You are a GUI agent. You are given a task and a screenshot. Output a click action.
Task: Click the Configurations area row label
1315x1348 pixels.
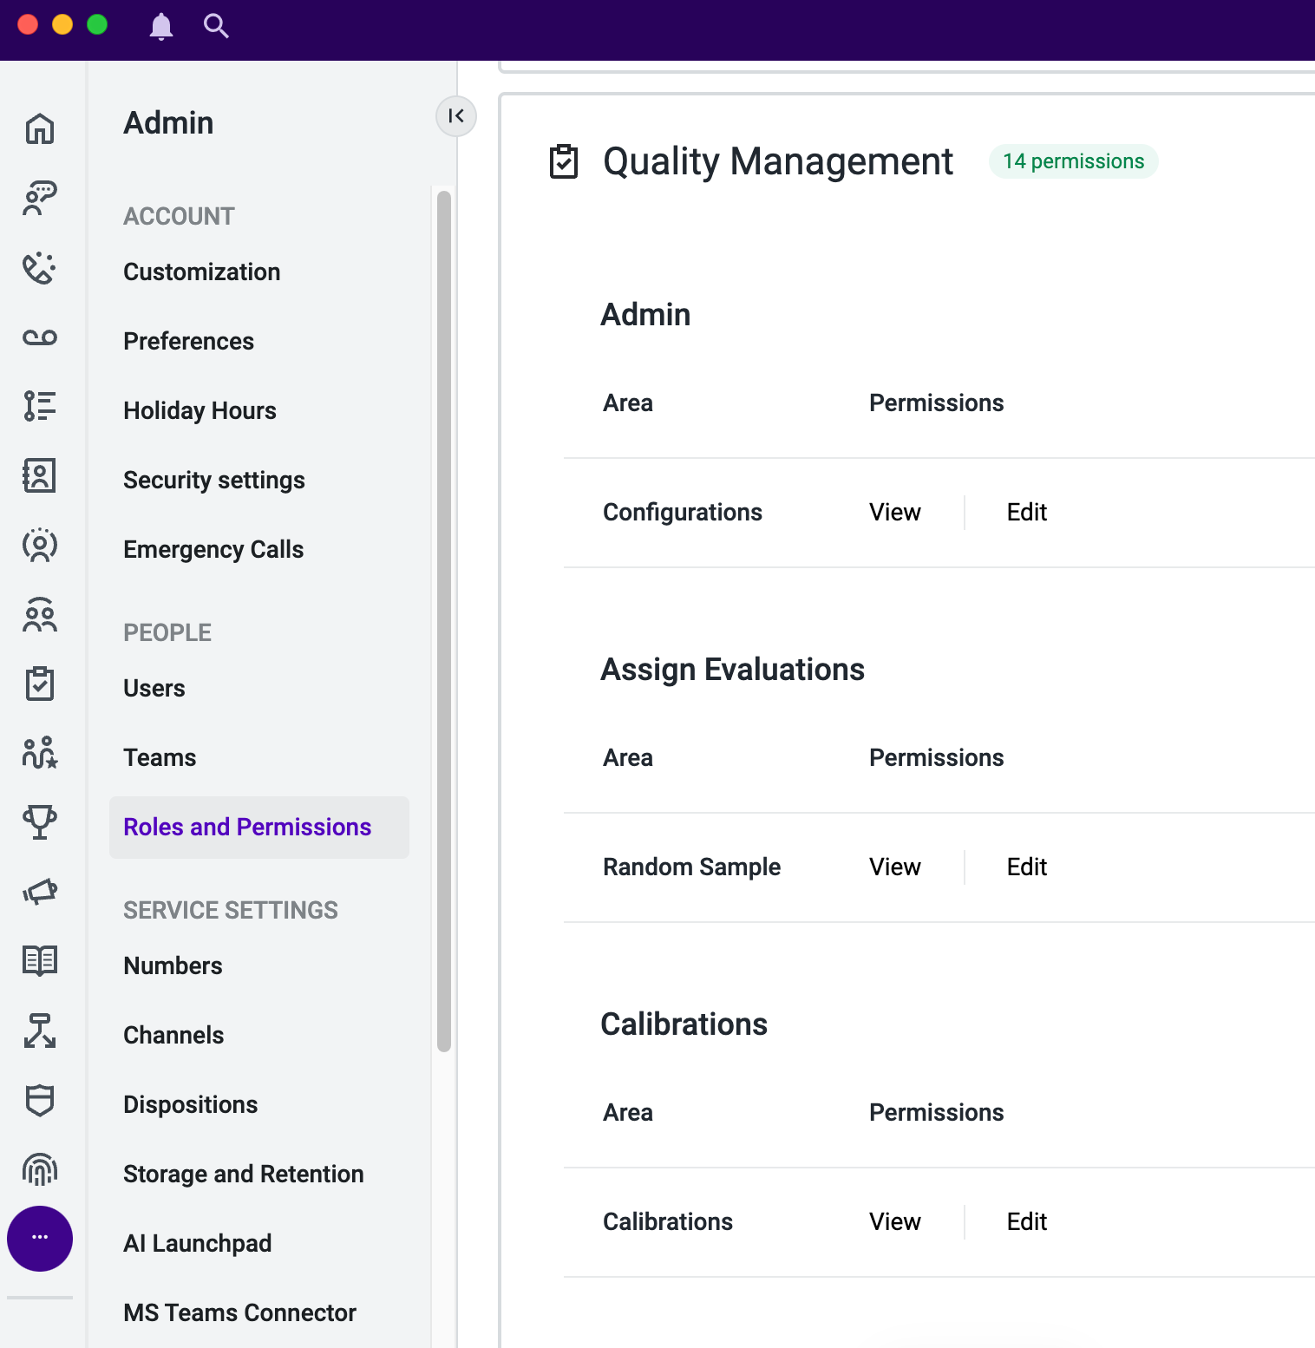[x=683, y=512]
